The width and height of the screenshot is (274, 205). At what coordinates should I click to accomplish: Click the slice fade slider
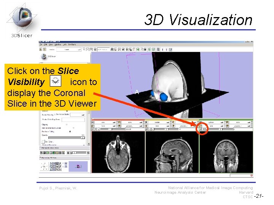click(x=80, y=153)
